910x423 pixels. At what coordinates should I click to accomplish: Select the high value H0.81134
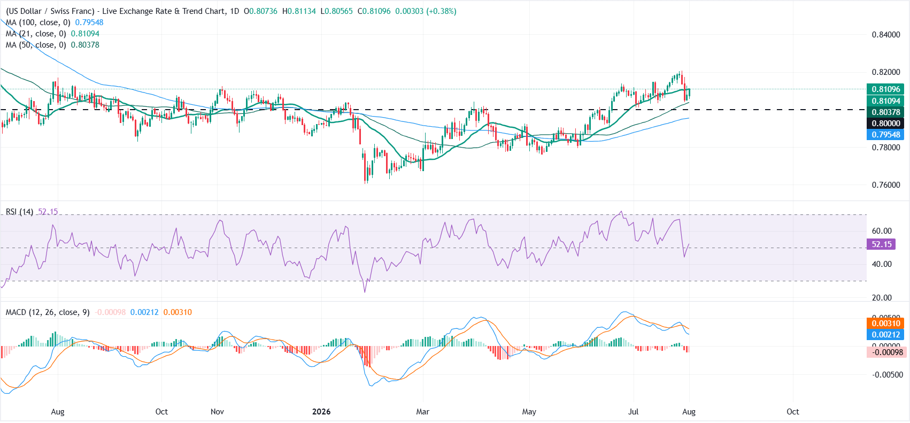pyautogui.click(x=299, y=11)
